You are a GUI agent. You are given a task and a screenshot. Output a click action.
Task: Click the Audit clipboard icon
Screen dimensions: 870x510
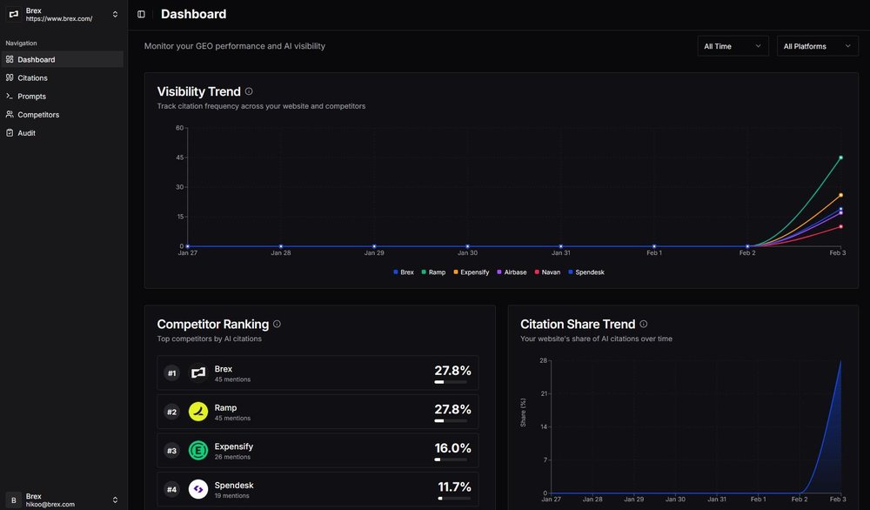click(9, 132)
